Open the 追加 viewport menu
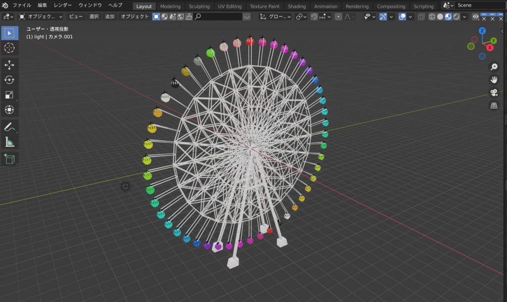This screenshot has width=507, height=302. click(x=109, y=16)
